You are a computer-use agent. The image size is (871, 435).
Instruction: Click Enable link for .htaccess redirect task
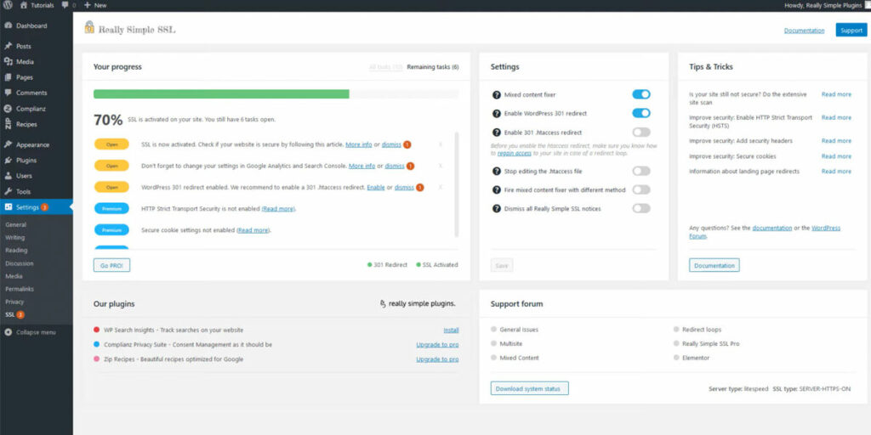click(376, 188)
